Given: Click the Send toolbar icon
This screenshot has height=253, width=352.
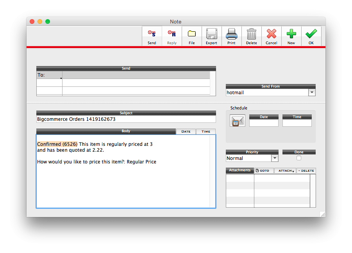Looking at the screenshot, I should 152,34.
